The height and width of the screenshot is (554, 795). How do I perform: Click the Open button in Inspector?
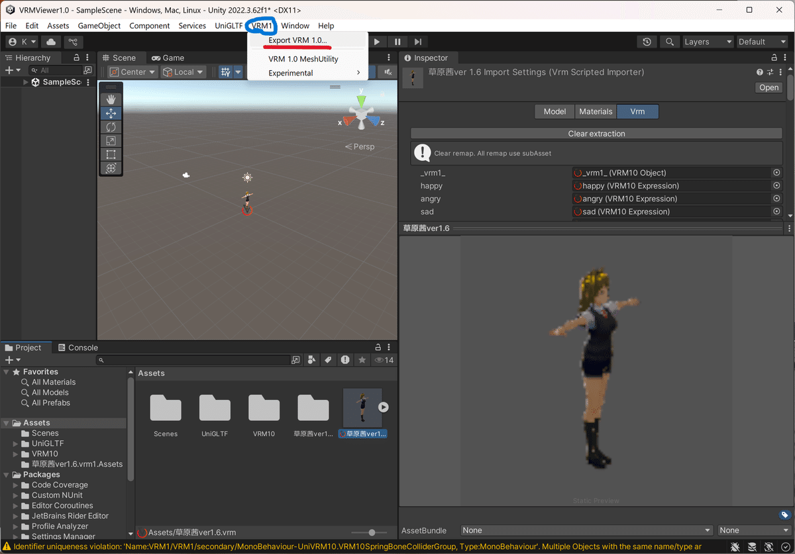point(768,87)
